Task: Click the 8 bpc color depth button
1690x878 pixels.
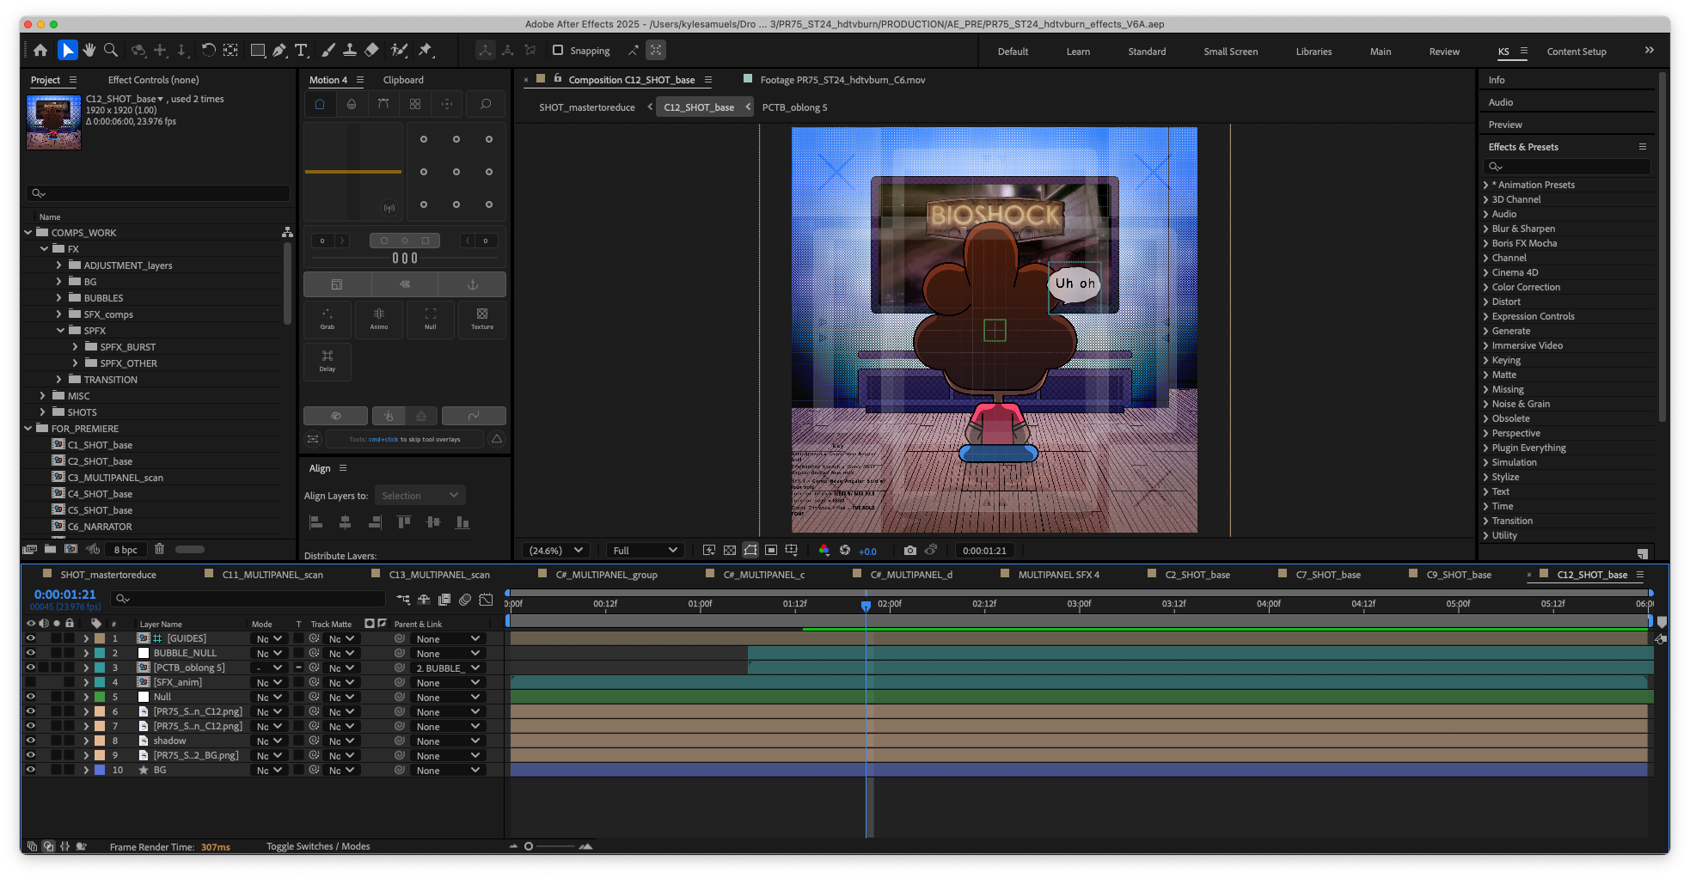Action: (x=126, y=550)
